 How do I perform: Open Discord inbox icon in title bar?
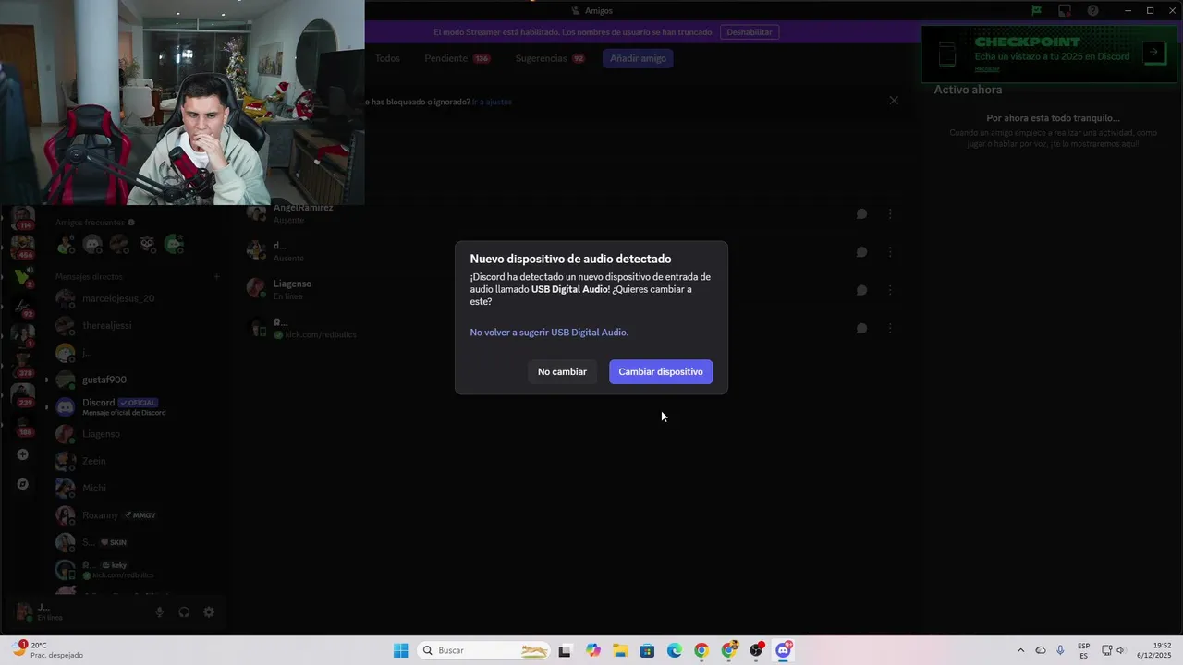click(1065, 11)
